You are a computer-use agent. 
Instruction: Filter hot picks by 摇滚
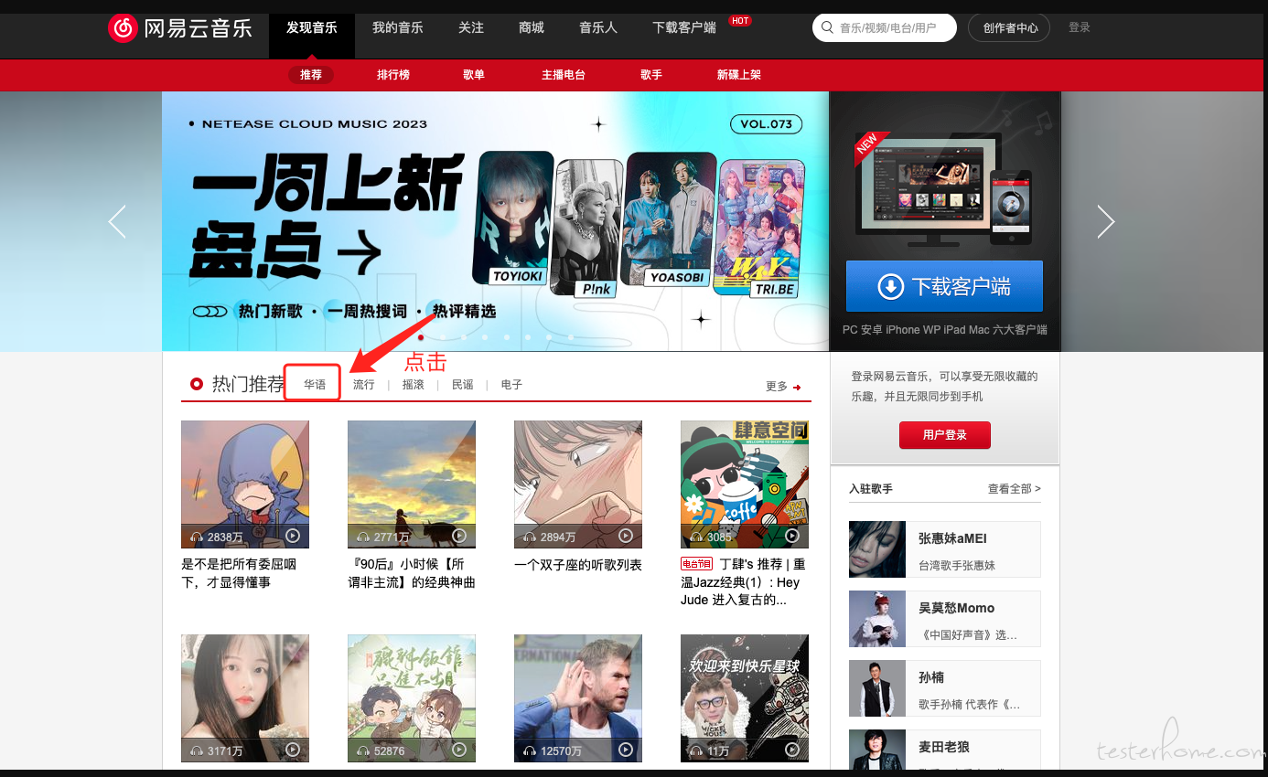click(x=414, y=385)
